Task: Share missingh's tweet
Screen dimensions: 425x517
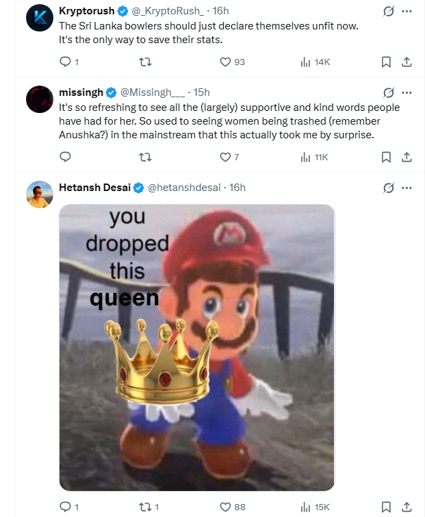Action: pyautogui.click(x=406, y=157)
